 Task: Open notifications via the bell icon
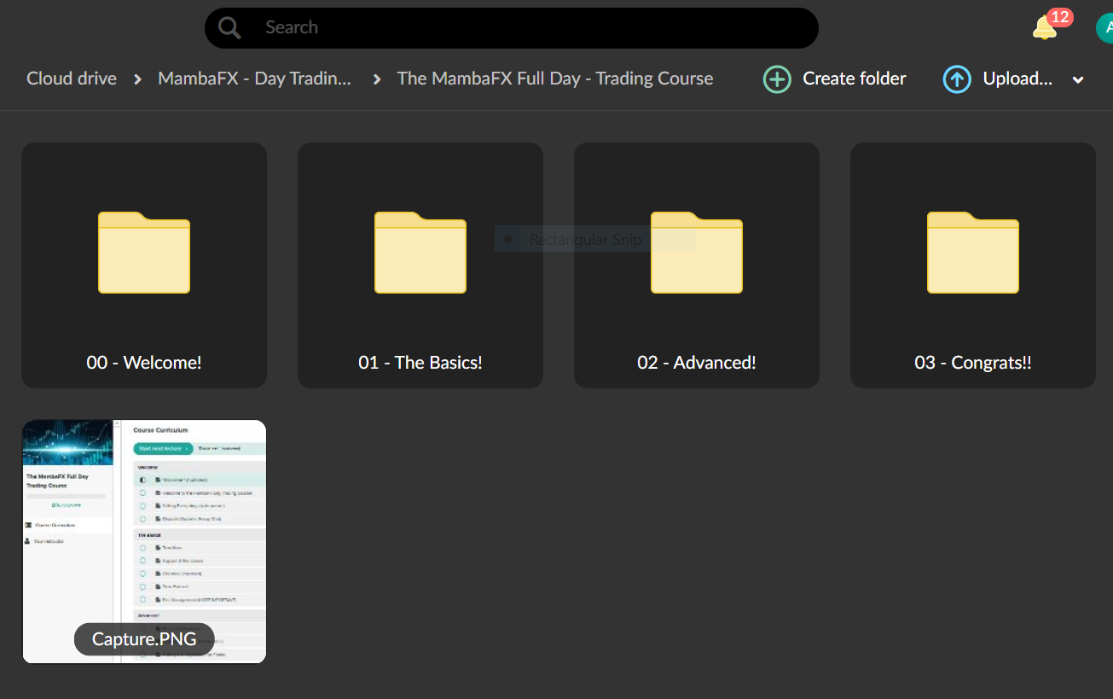pos(1044,28)
